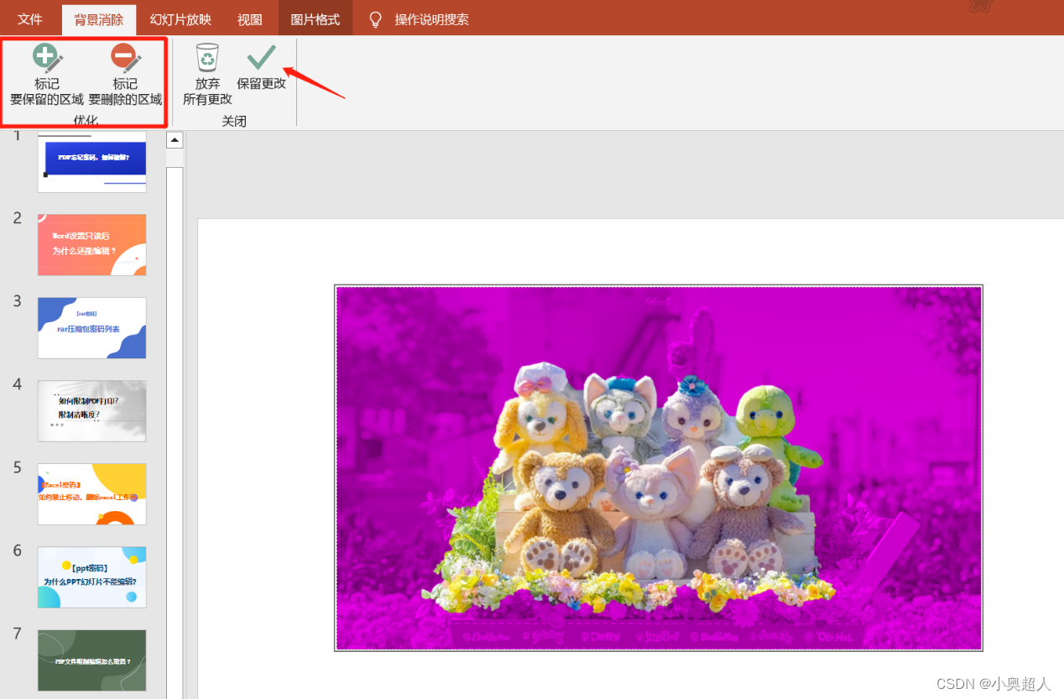
Task: Click the plush toys picture on slide
Action: click(x=659, y=467)
